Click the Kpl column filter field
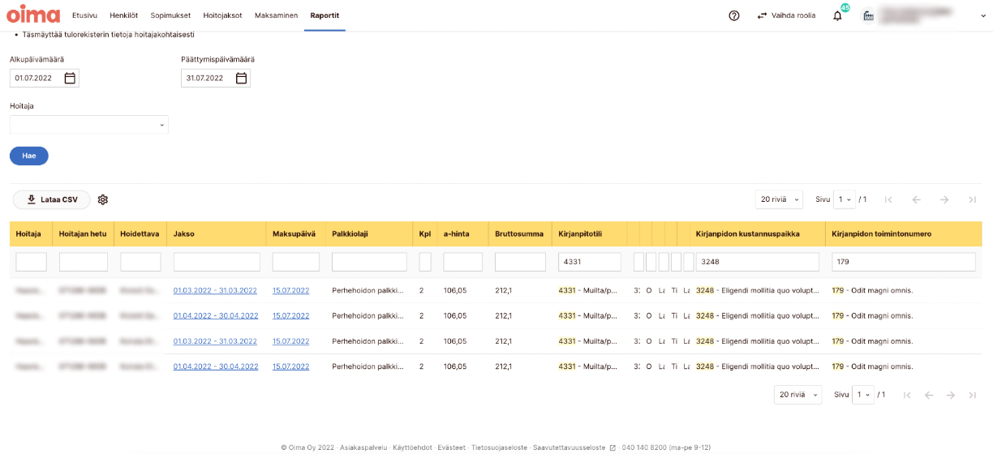This screenshot has width=993, height=454. click(425, 262)
